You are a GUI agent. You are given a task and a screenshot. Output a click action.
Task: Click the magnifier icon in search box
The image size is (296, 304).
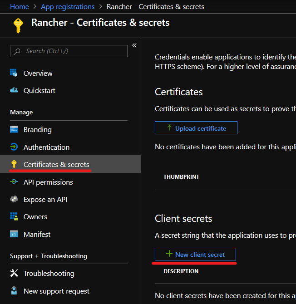pos(17,51)
